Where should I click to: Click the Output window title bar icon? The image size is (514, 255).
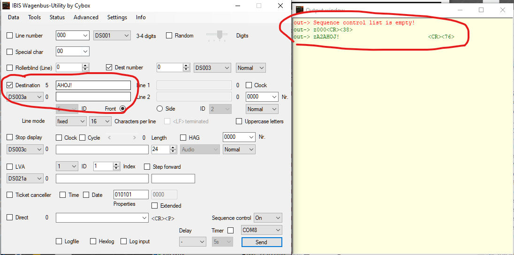click(x=299, y=10)
